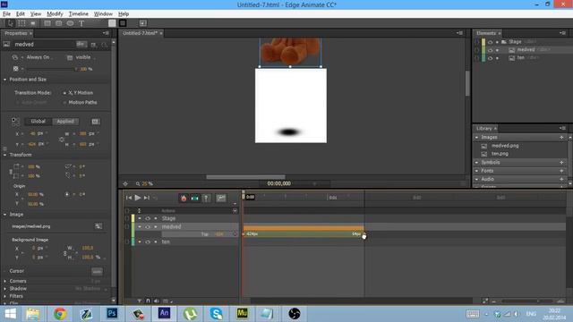This screenshot has height=322, width=573.
Task: Toggle visibility eye for ten in timeline
Action: 148,241
